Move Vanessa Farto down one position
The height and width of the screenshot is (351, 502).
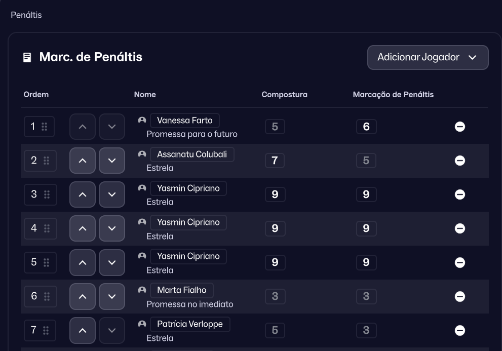pos(112,127)
